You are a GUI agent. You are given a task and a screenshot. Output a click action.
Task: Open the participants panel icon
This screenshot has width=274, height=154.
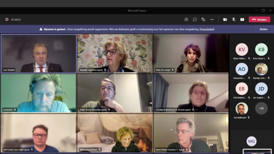[186, 19]
